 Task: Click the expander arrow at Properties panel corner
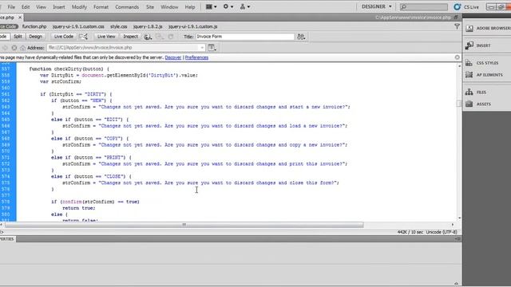click(456, 284)
